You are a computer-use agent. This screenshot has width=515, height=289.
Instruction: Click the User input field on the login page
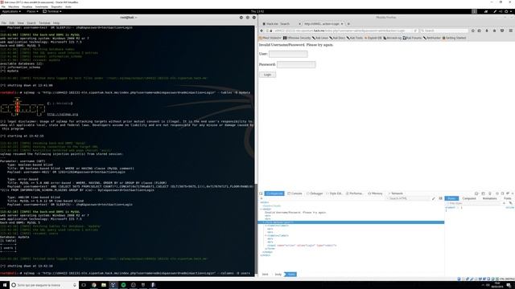[288, 54]
